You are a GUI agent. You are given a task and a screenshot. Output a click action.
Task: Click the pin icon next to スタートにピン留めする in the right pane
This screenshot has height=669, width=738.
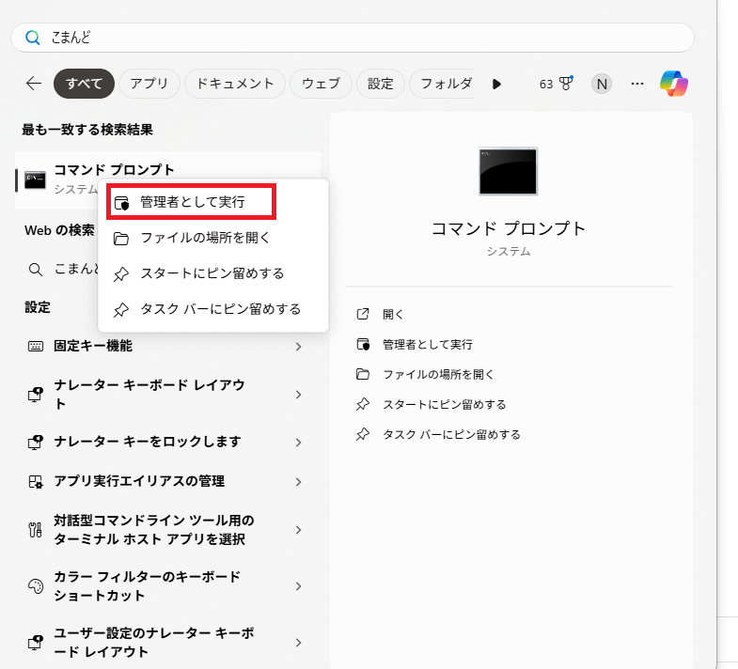[363, 404]
